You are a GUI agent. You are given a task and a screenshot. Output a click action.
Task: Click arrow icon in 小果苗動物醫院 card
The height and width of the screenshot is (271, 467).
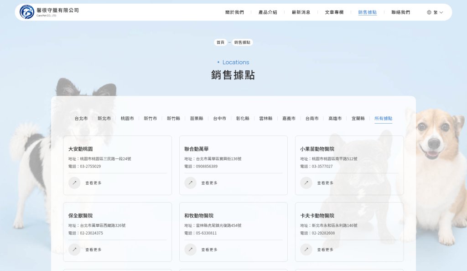pos(306,183)
